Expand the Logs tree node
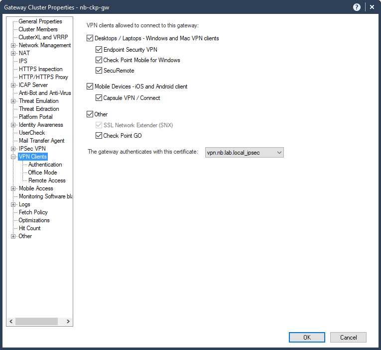 coord(13,204)
